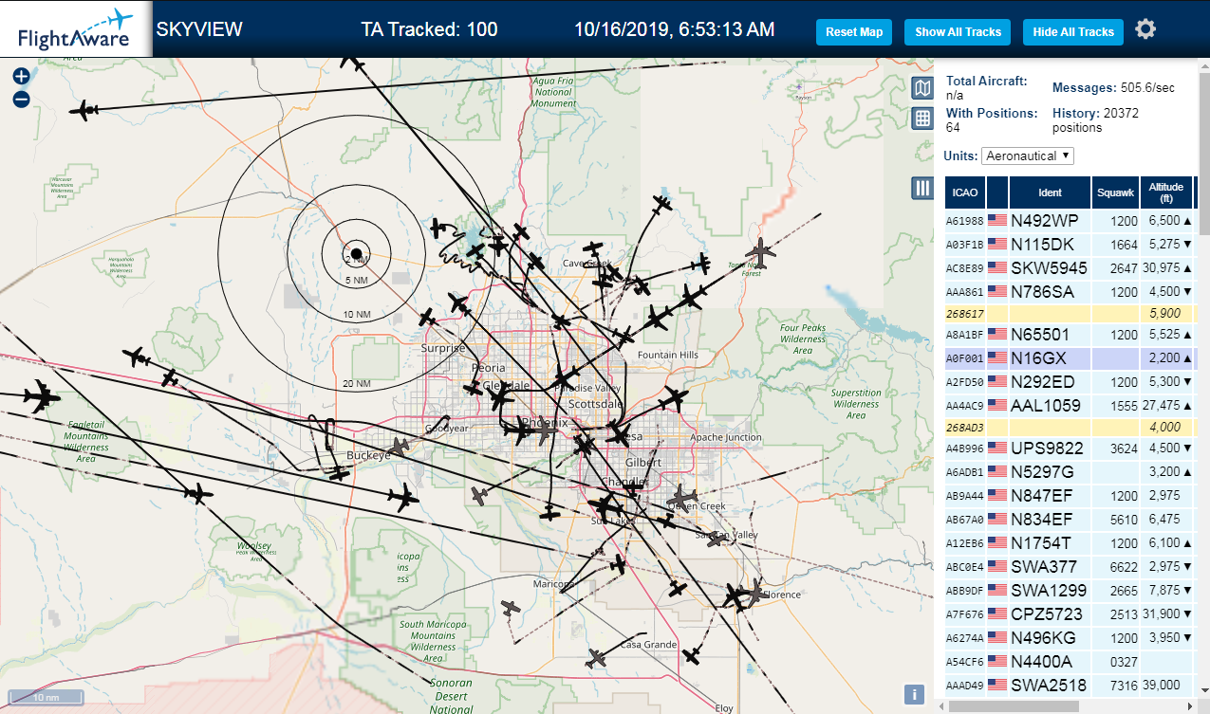
Task: Select the CPZ5723 aircraft row
Action: point(1070,613)
